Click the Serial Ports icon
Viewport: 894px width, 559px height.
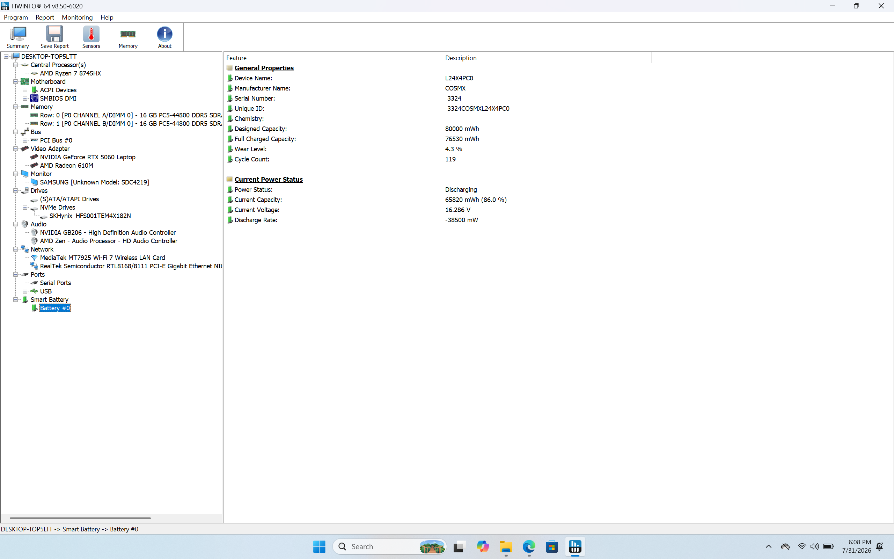[x=34, y=283]
